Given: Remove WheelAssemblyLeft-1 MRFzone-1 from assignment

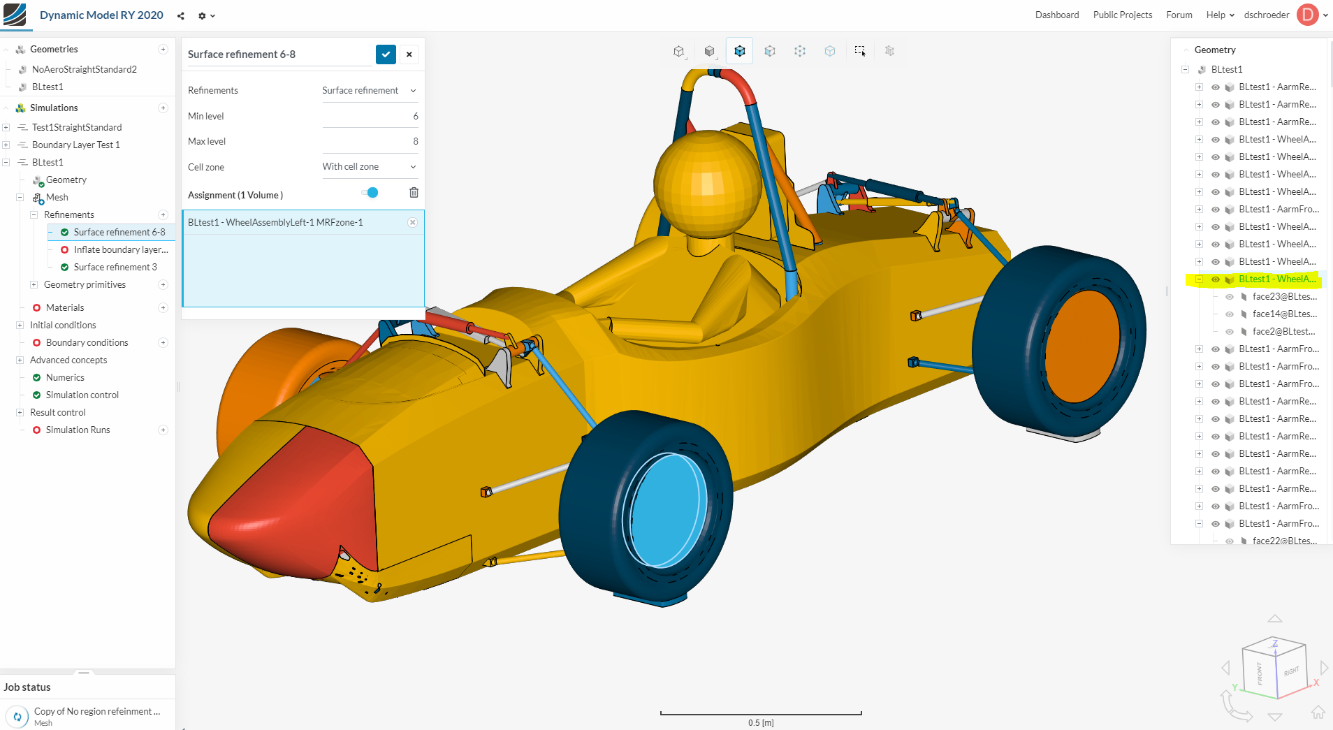Looking at the screenshot, I should (x=412, y=222).
